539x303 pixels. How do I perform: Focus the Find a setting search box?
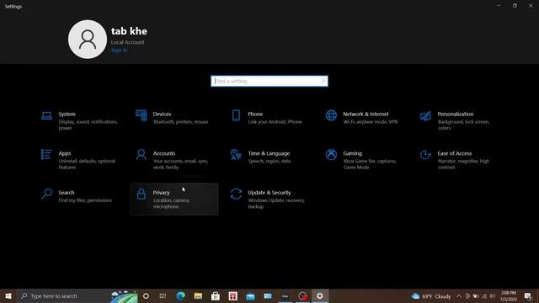(x=269, y=81)
